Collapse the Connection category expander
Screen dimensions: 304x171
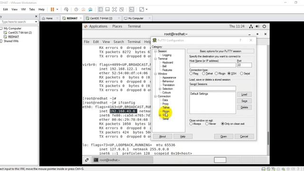click(x=155, y=96)
